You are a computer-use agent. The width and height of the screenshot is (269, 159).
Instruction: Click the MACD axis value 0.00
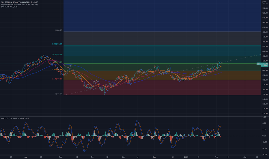(x=264, y=136)
